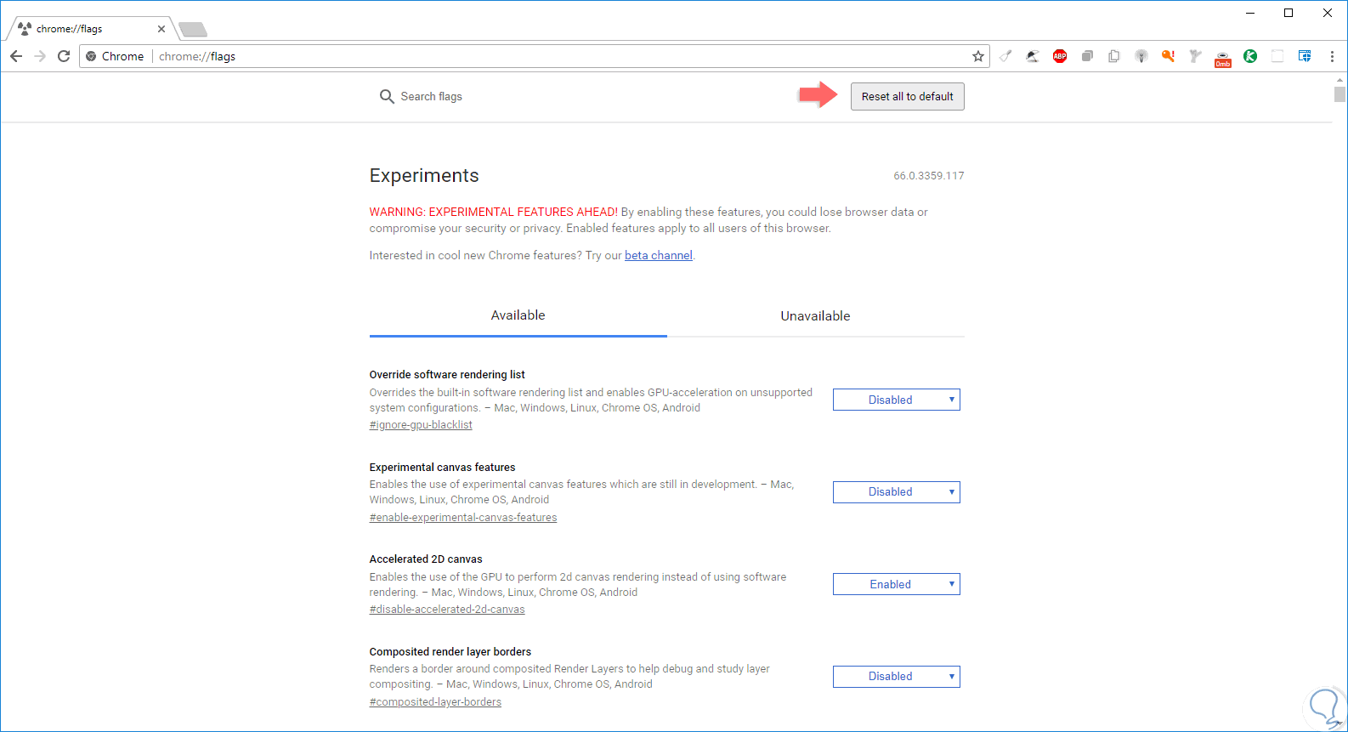This screenshot has width=1348, height=732.
Task: Click the #ignore-gpu-blacklist anchor link
Action: pyautogui.click(x=421, y=425)
